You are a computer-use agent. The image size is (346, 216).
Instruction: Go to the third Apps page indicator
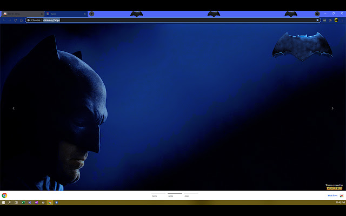[x=191, y=195]
